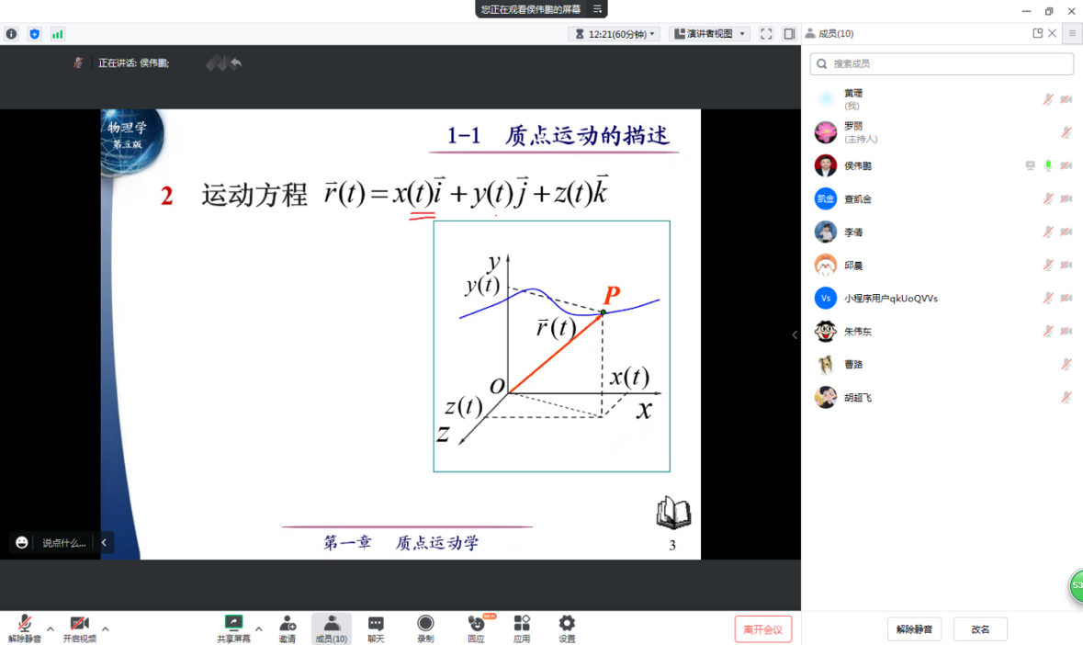The height and width of the screenshot is (645, 1083).
Task: Toggle the 成员(10) members panel
Action: pos(332,628)
